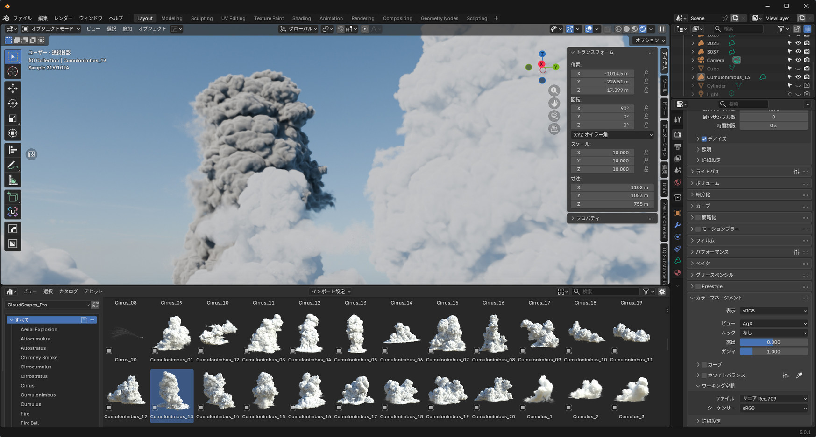
Task: Select the Cumulonimbus_07 asset thumbnail
Action: coord(447,334)
